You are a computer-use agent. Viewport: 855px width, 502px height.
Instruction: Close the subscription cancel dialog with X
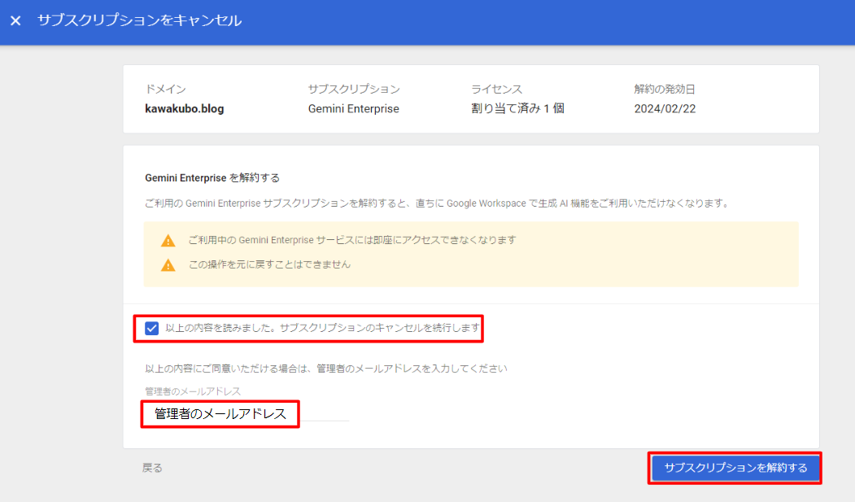15,20
